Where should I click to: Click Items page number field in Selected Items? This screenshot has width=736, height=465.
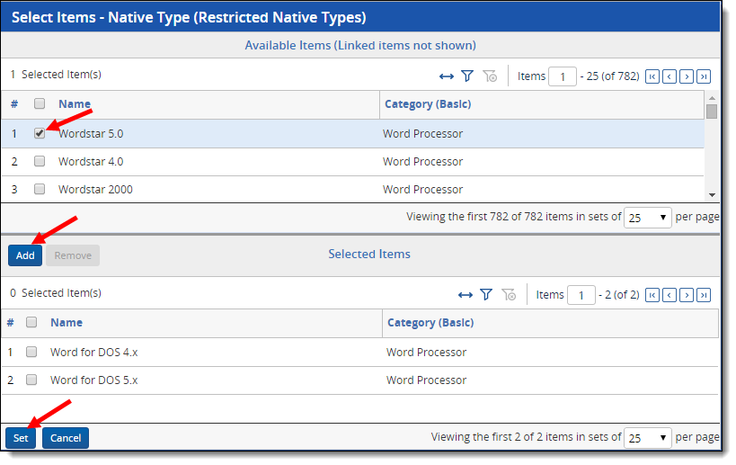[x=581, y=295]
